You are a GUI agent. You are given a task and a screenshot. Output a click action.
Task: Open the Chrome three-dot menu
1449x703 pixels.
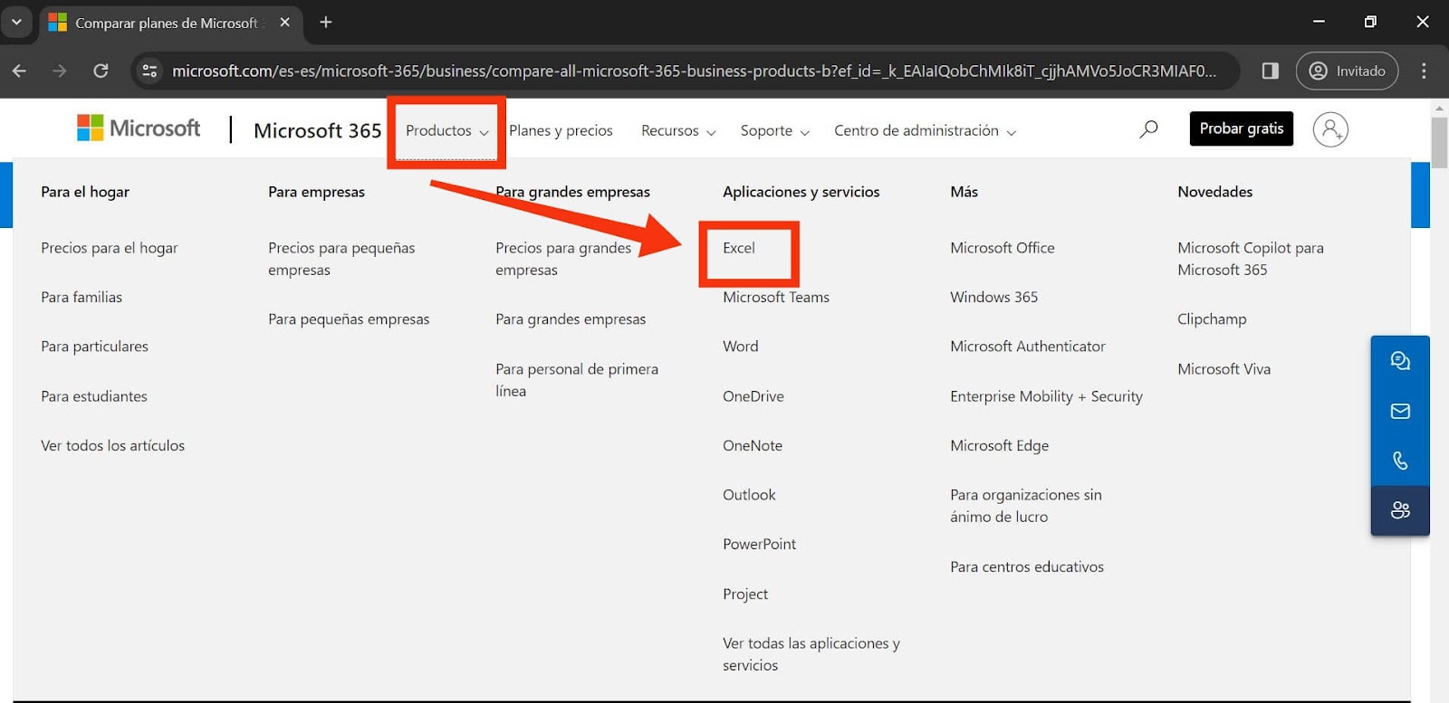click(1424, 71)
